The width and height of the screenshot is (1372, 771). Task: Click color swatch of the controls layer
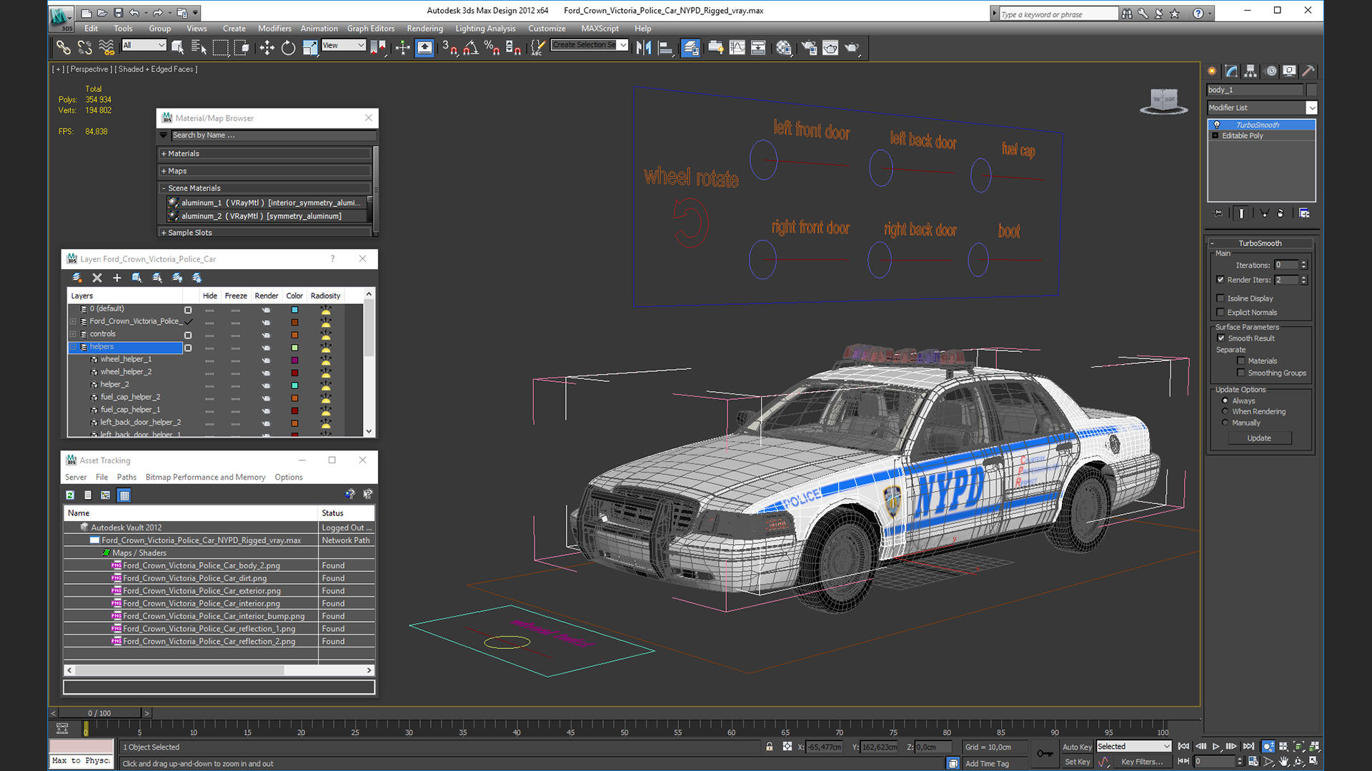click(294, 335)
